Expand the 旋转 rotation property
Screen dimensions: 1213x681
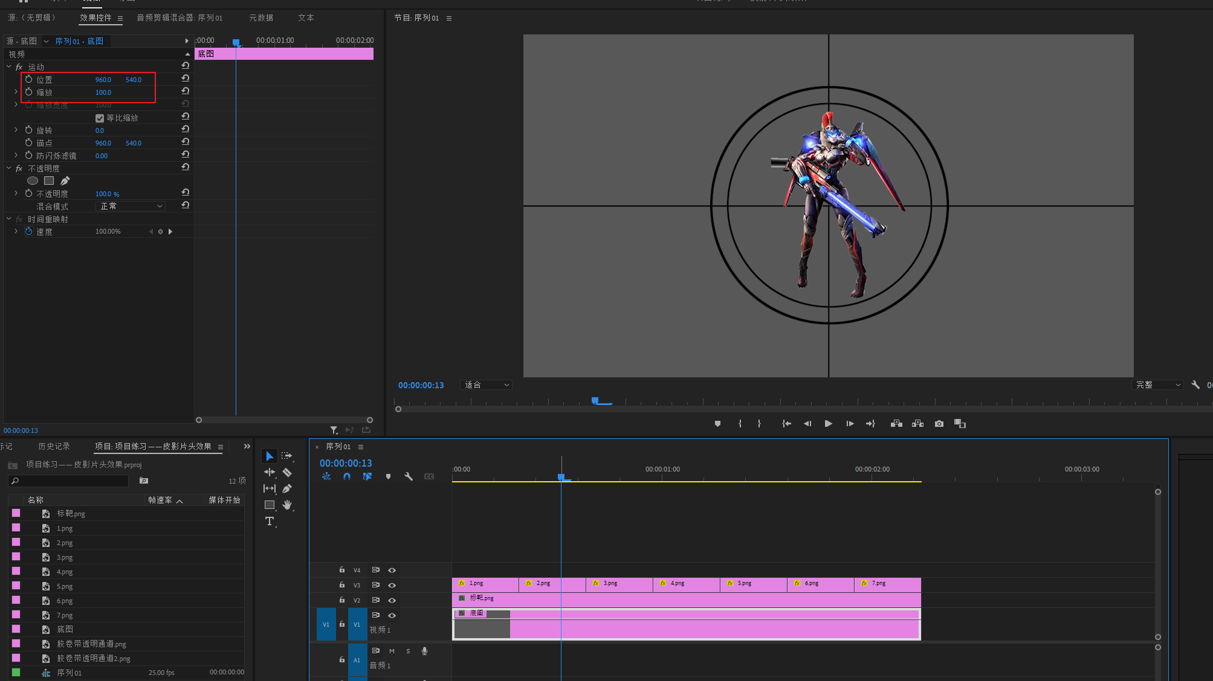16,130
